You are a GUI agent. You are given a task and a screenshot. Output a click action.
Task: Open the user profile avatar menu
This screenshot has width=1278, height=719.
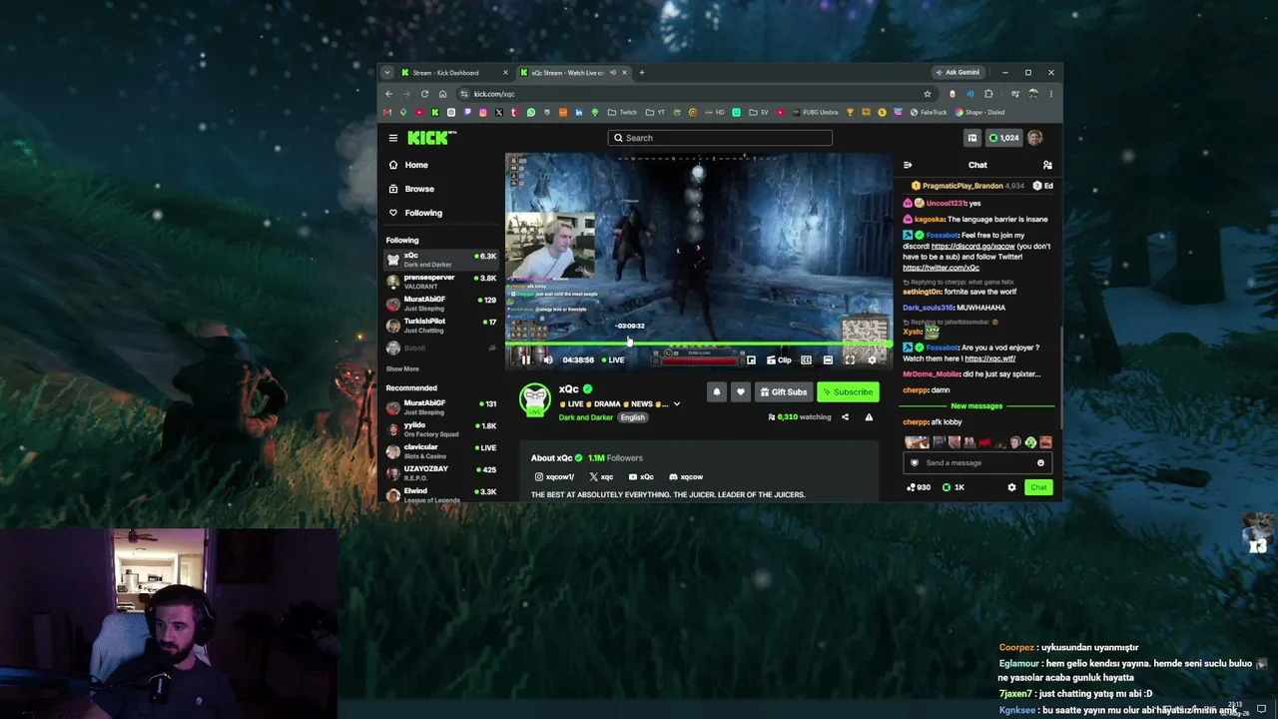point(1035,138)
